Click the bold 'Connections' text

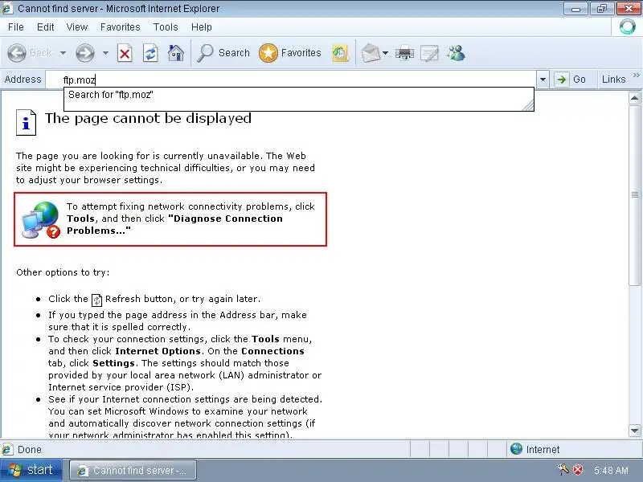pos(272,351)
